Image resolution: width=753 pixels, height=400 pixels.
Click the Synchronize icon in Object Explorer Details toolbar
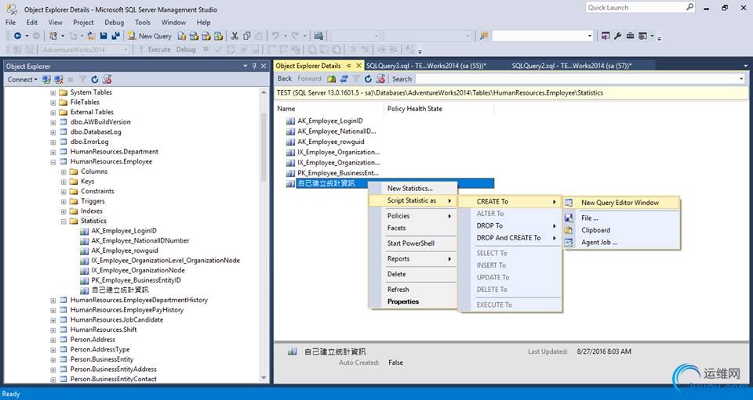tap(344, 79)
